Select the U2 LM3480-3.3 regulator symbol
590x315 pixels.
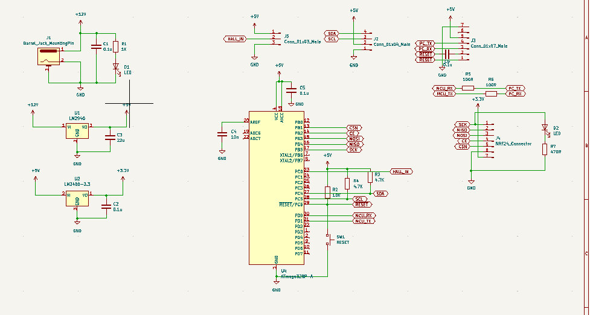(77, 199)
